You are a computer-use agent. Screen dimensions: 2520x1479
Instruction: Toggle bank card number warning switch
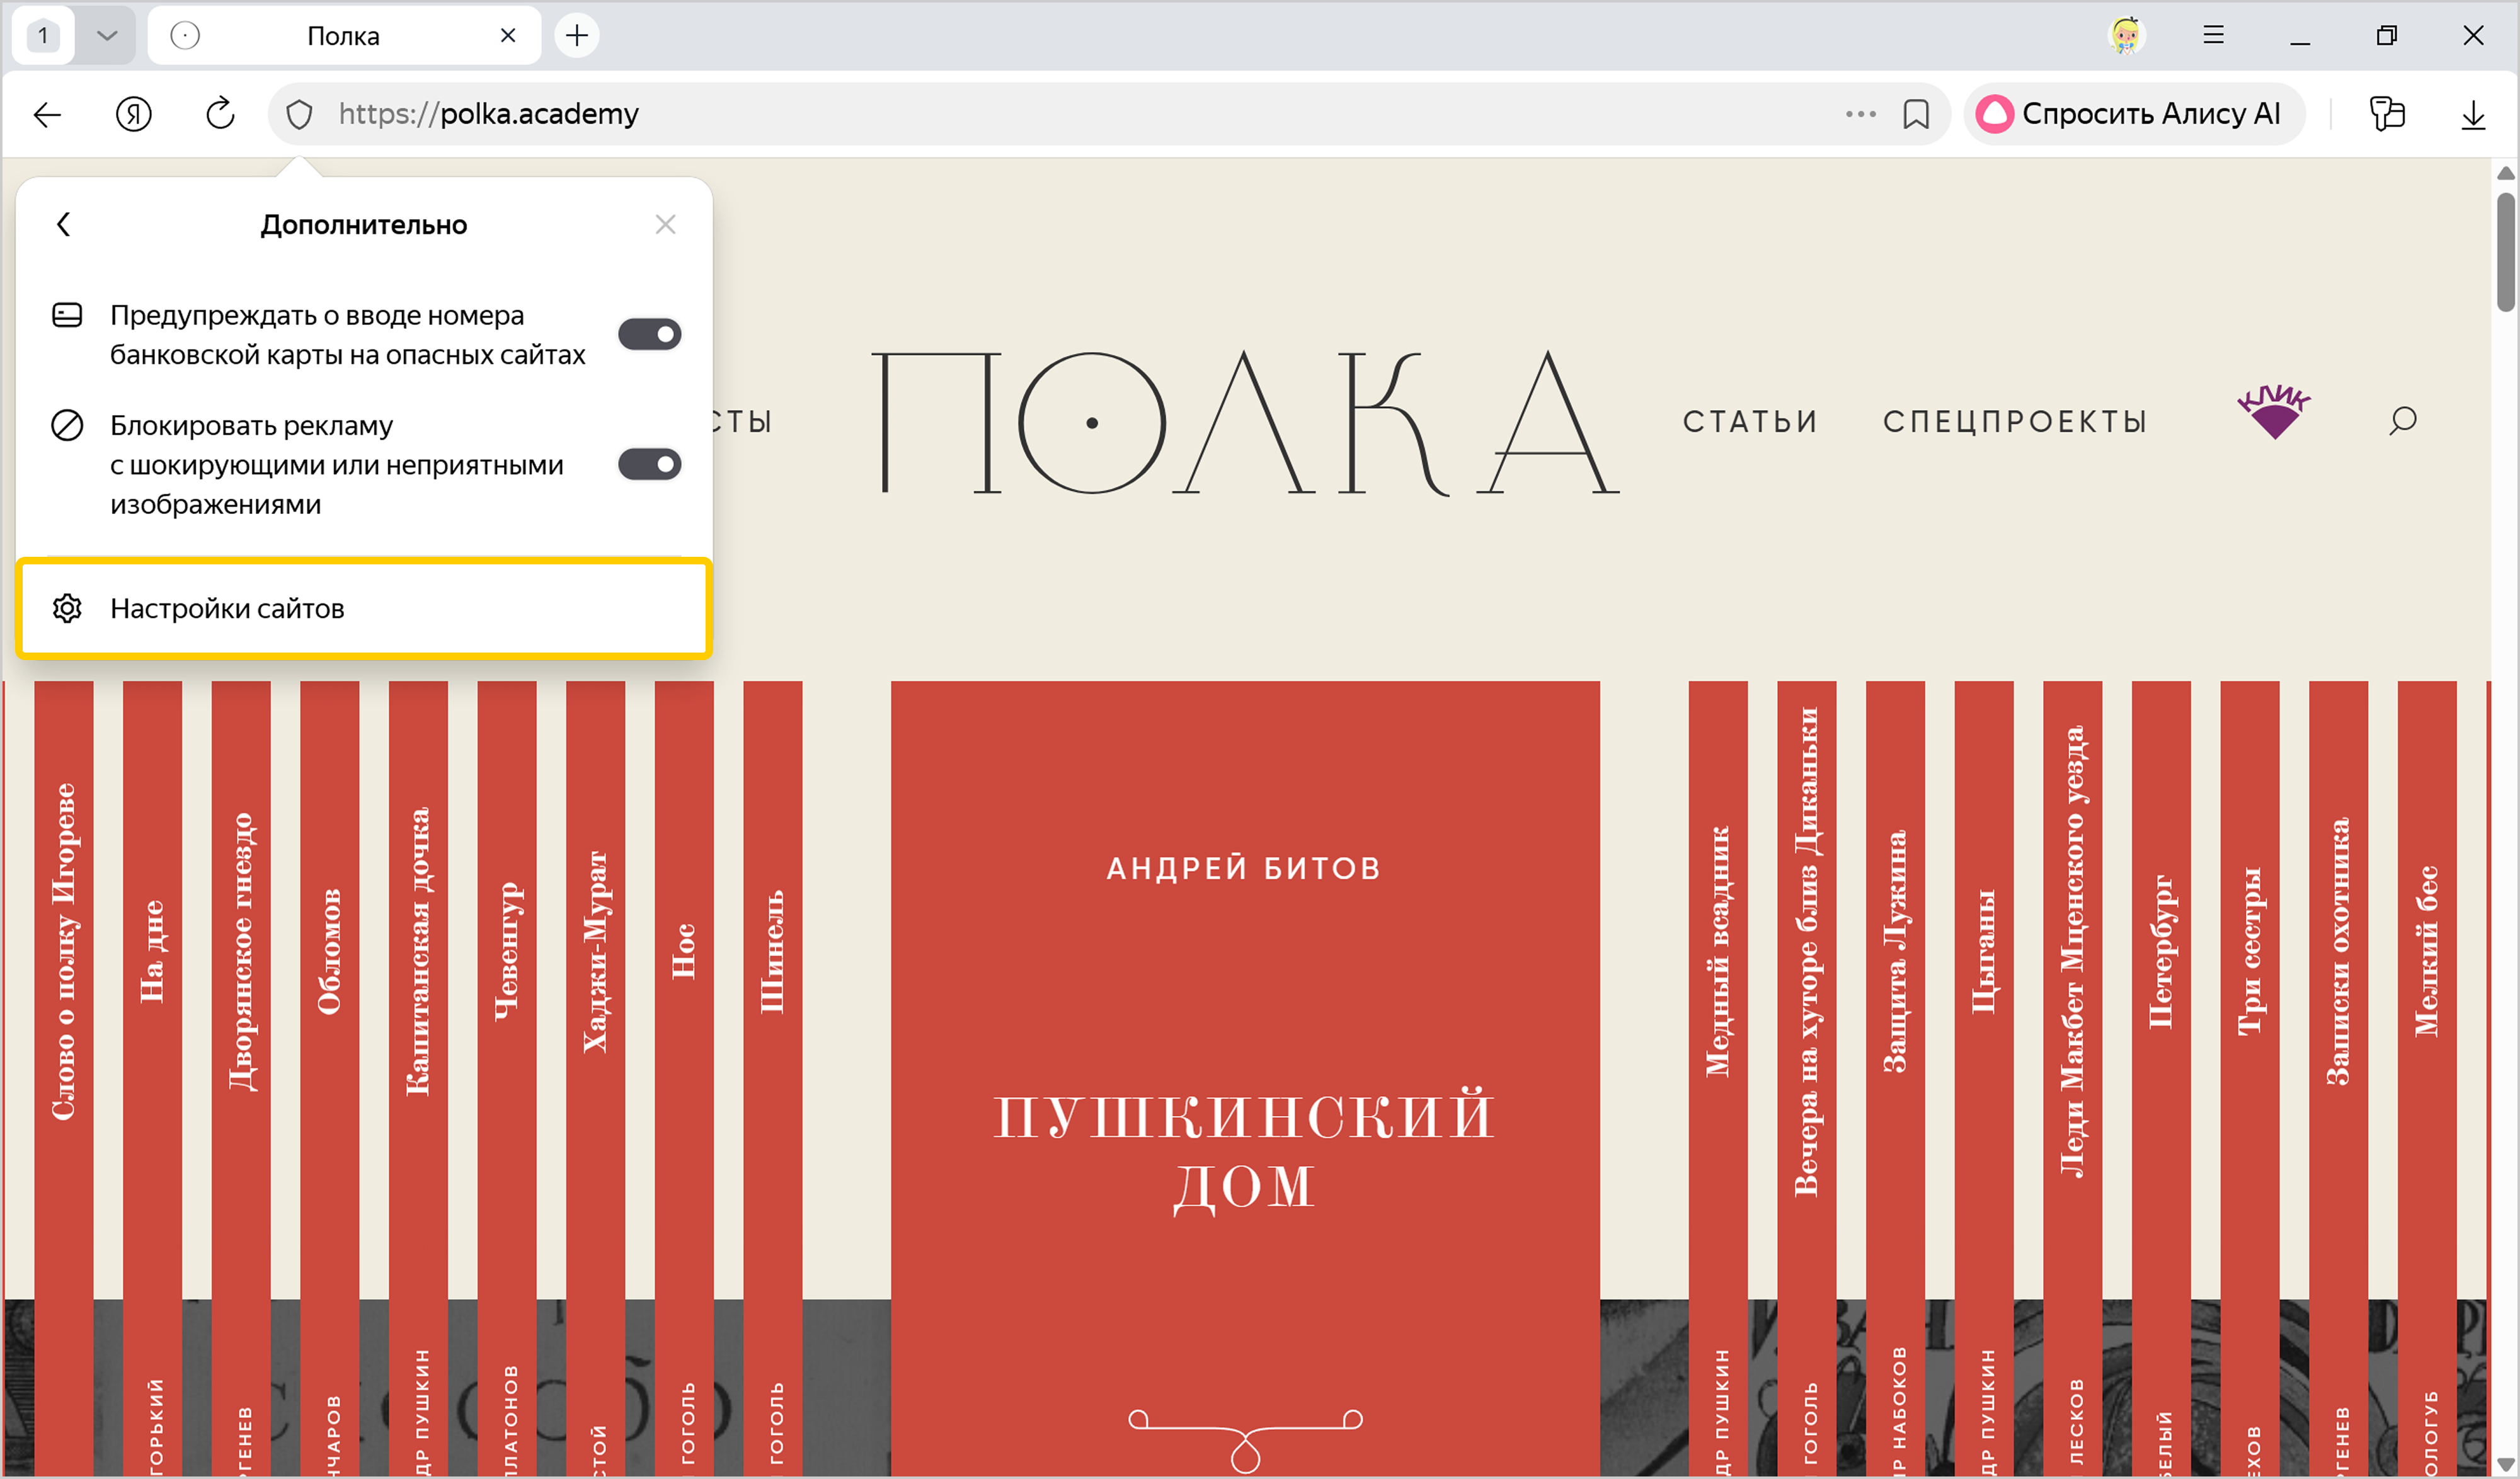click(649, 334)
